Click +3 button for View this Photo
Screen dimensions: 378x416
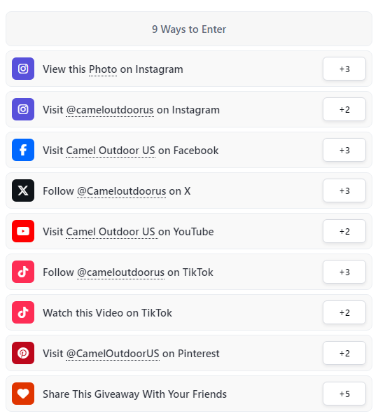click(x=344, y=69)
